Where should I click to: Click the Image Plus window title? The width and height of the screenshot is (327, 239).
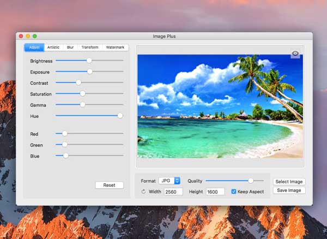point(164,37)
